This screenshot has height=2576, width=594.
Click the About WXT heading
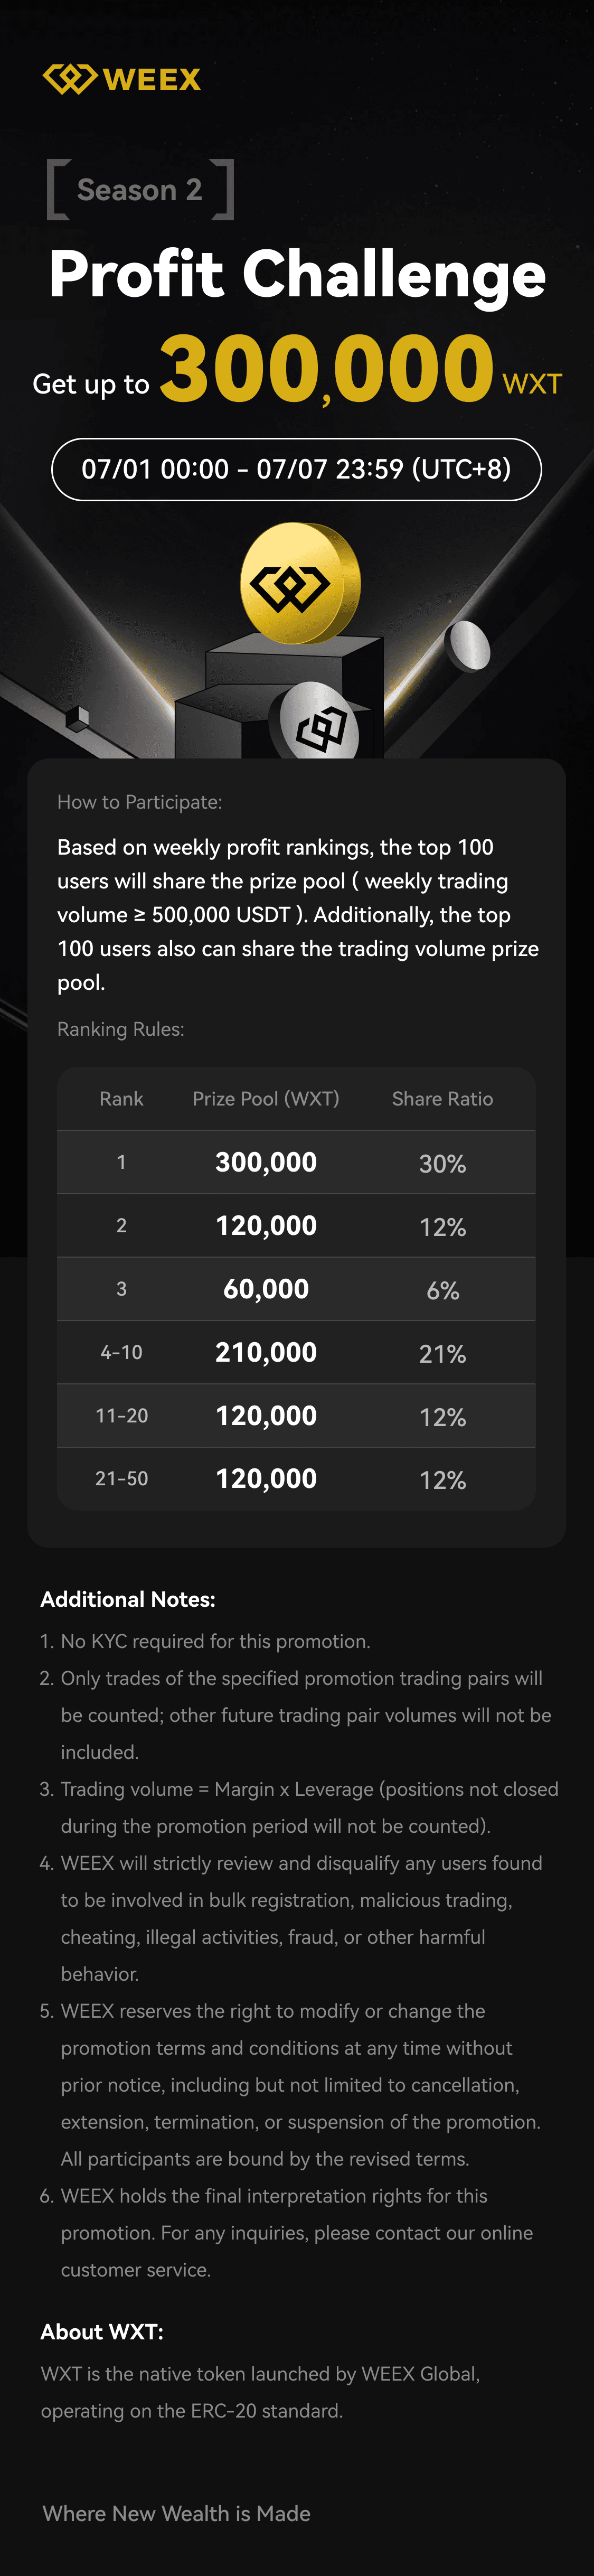(x=102, y=2332)
